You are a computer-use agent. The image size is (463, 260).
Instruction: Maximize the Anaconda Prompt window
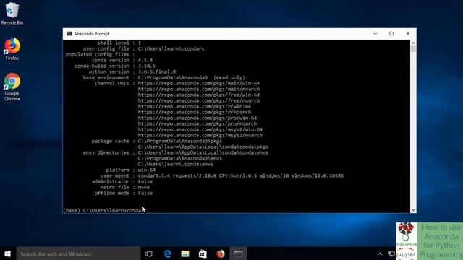coord(391,34)
